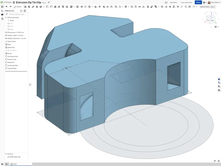
Task: Select the Draft tool
Action: 55,7
